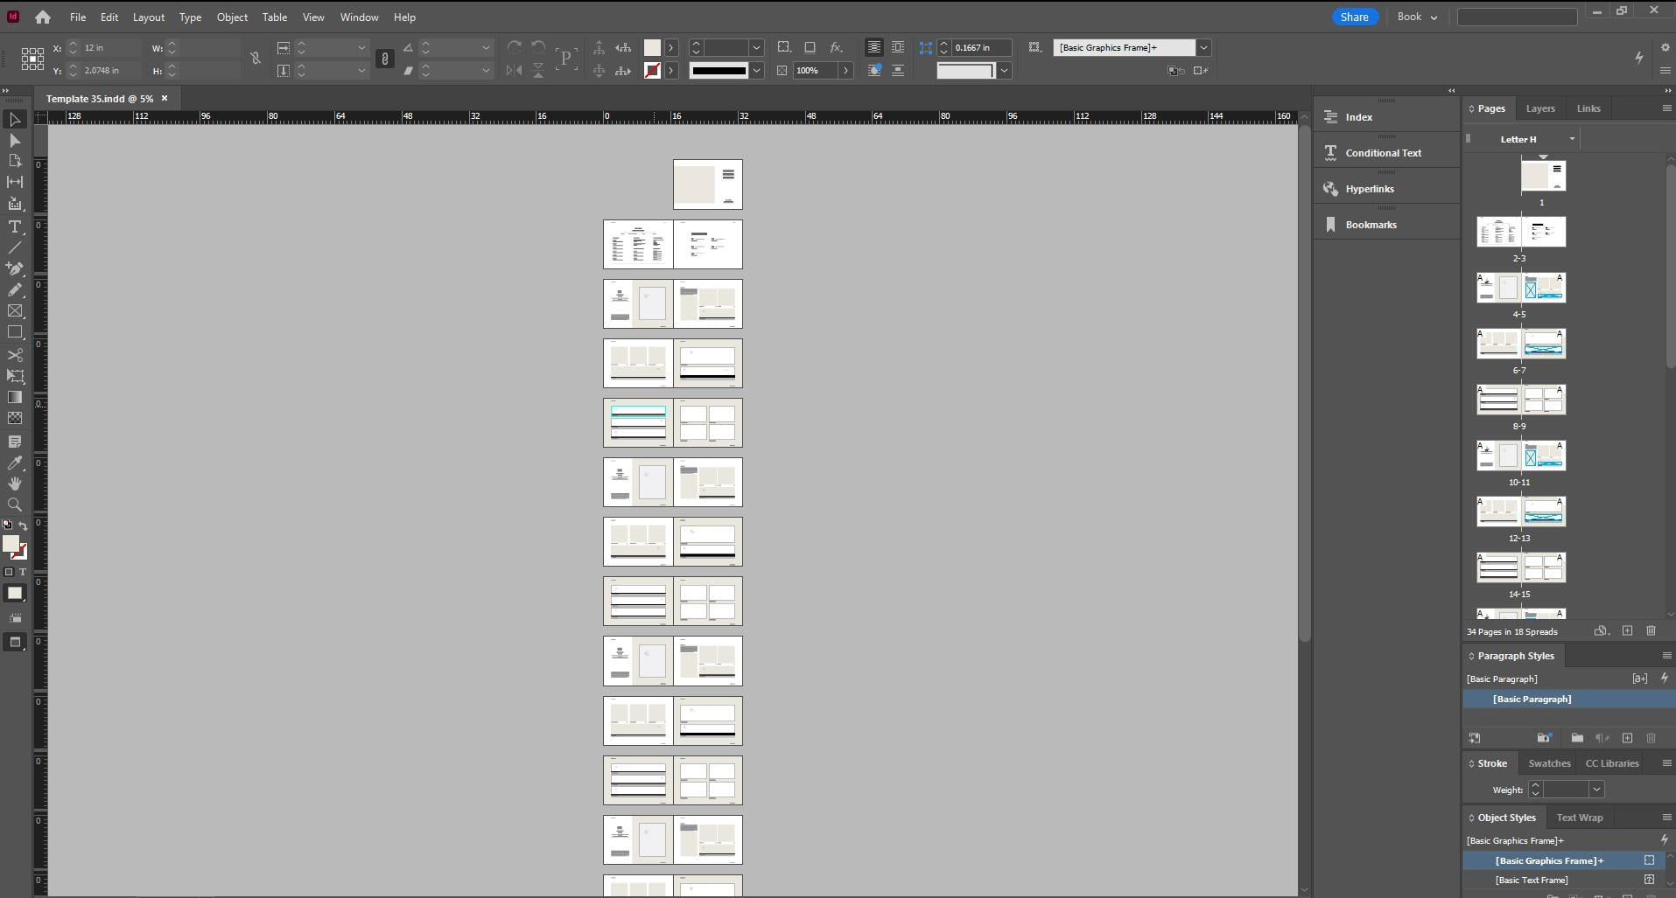Create new page in Pages panel
Viewport: 1676px width, 898px height.
pos(1627,631)
